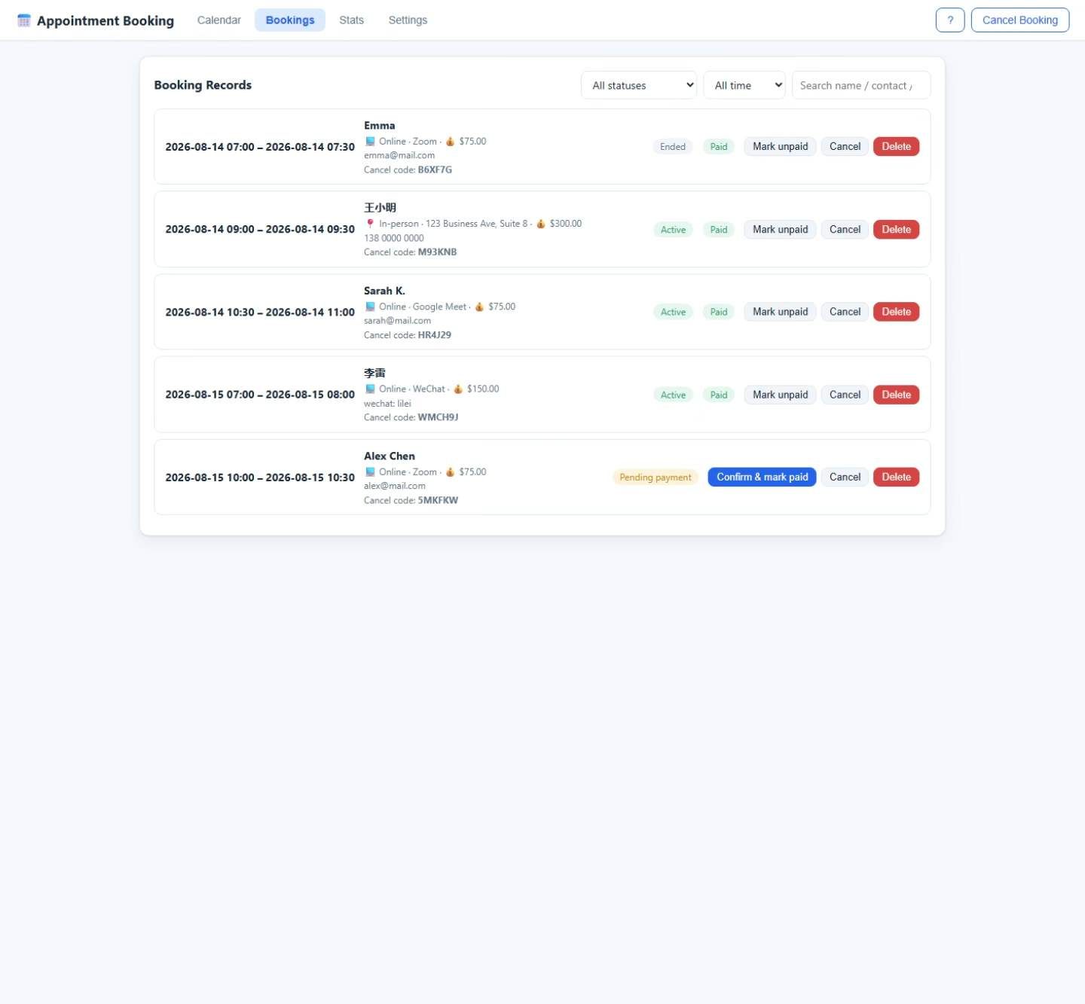Click the calendar logo icon beside Appointment Booking
The width and height of the screenshot is (1085, 1004).
click(24, 20)
